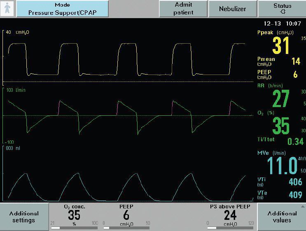Expand the Additional values list
Image resolution: width=306 pixels, height=231 pixels.
[x=282, y=217]
